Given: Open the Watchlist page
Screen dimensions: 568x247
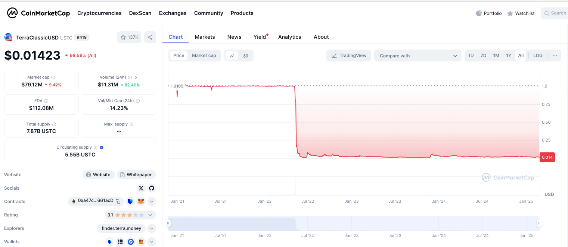Looking at the screenshot, I should (521, 13).
